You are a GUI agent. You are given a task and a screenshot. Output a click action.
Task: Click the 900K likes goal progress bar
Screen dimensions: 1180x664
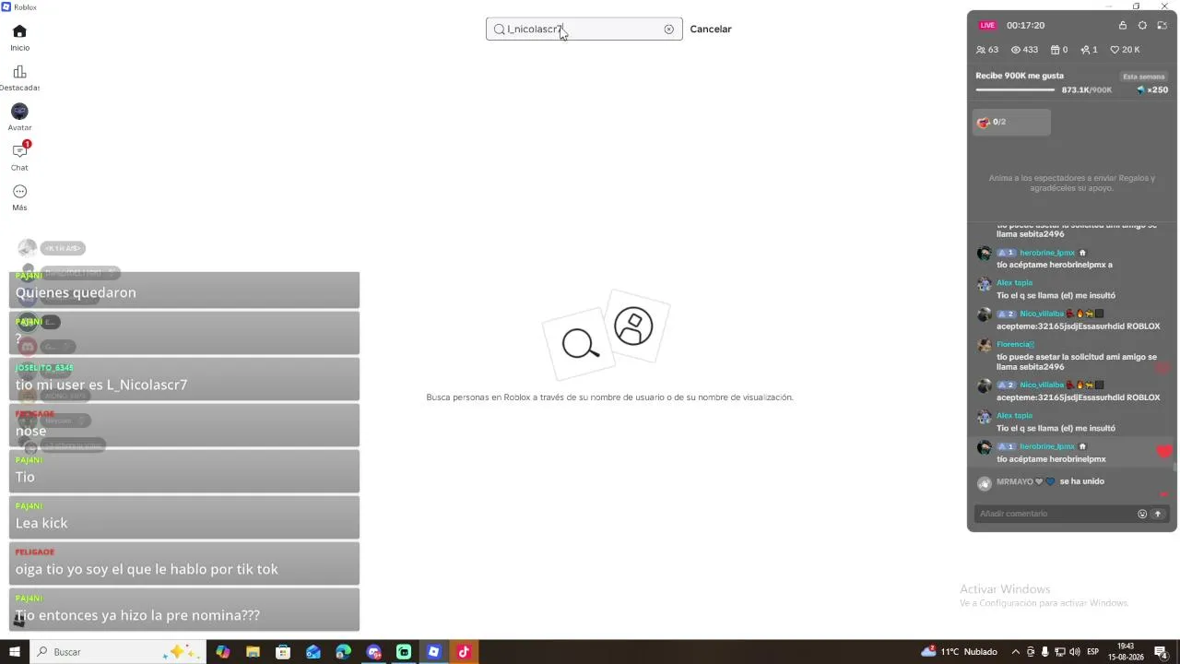(x=1015, y=90)
